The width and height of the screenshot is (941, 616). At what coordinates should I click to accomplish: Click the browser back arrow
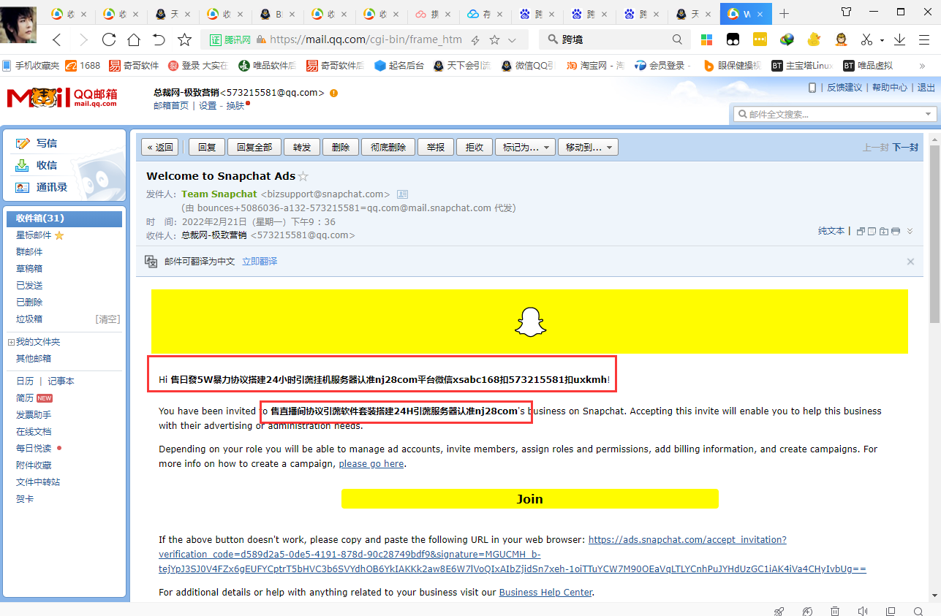56,39
